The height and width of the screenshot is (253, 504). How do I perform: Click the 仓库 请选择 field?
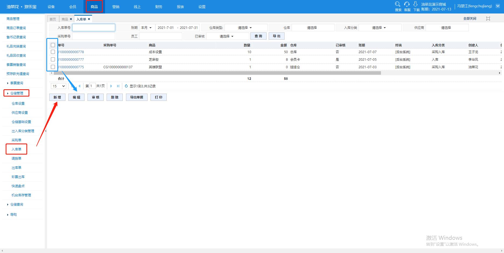[x=313, y=28]
